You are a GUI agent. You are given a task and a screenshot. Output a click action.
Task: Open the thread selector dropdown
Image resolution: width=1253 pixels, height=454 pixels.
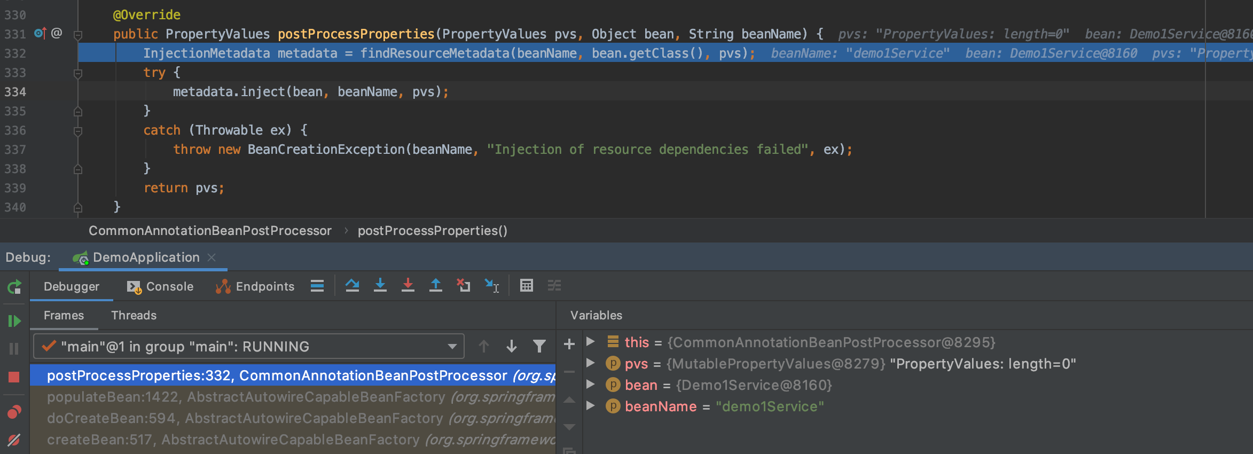(x=452, y=347)
